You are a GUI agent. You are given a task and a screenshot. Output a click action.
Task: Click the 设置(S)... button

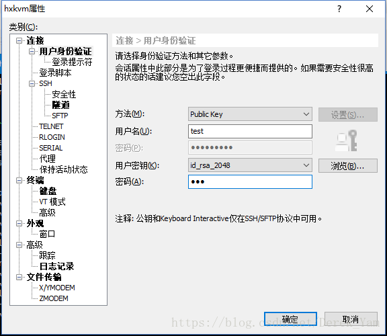click(x=348, y=114)
